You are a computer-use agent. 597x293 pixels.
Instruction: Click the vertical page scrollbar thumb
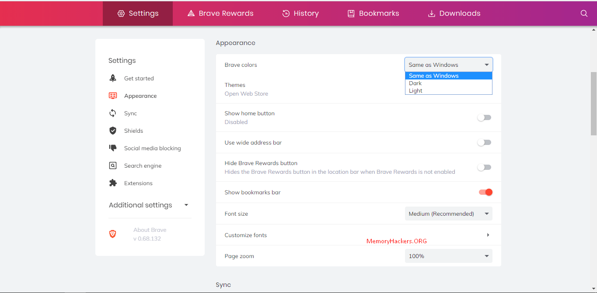(594, 103)
